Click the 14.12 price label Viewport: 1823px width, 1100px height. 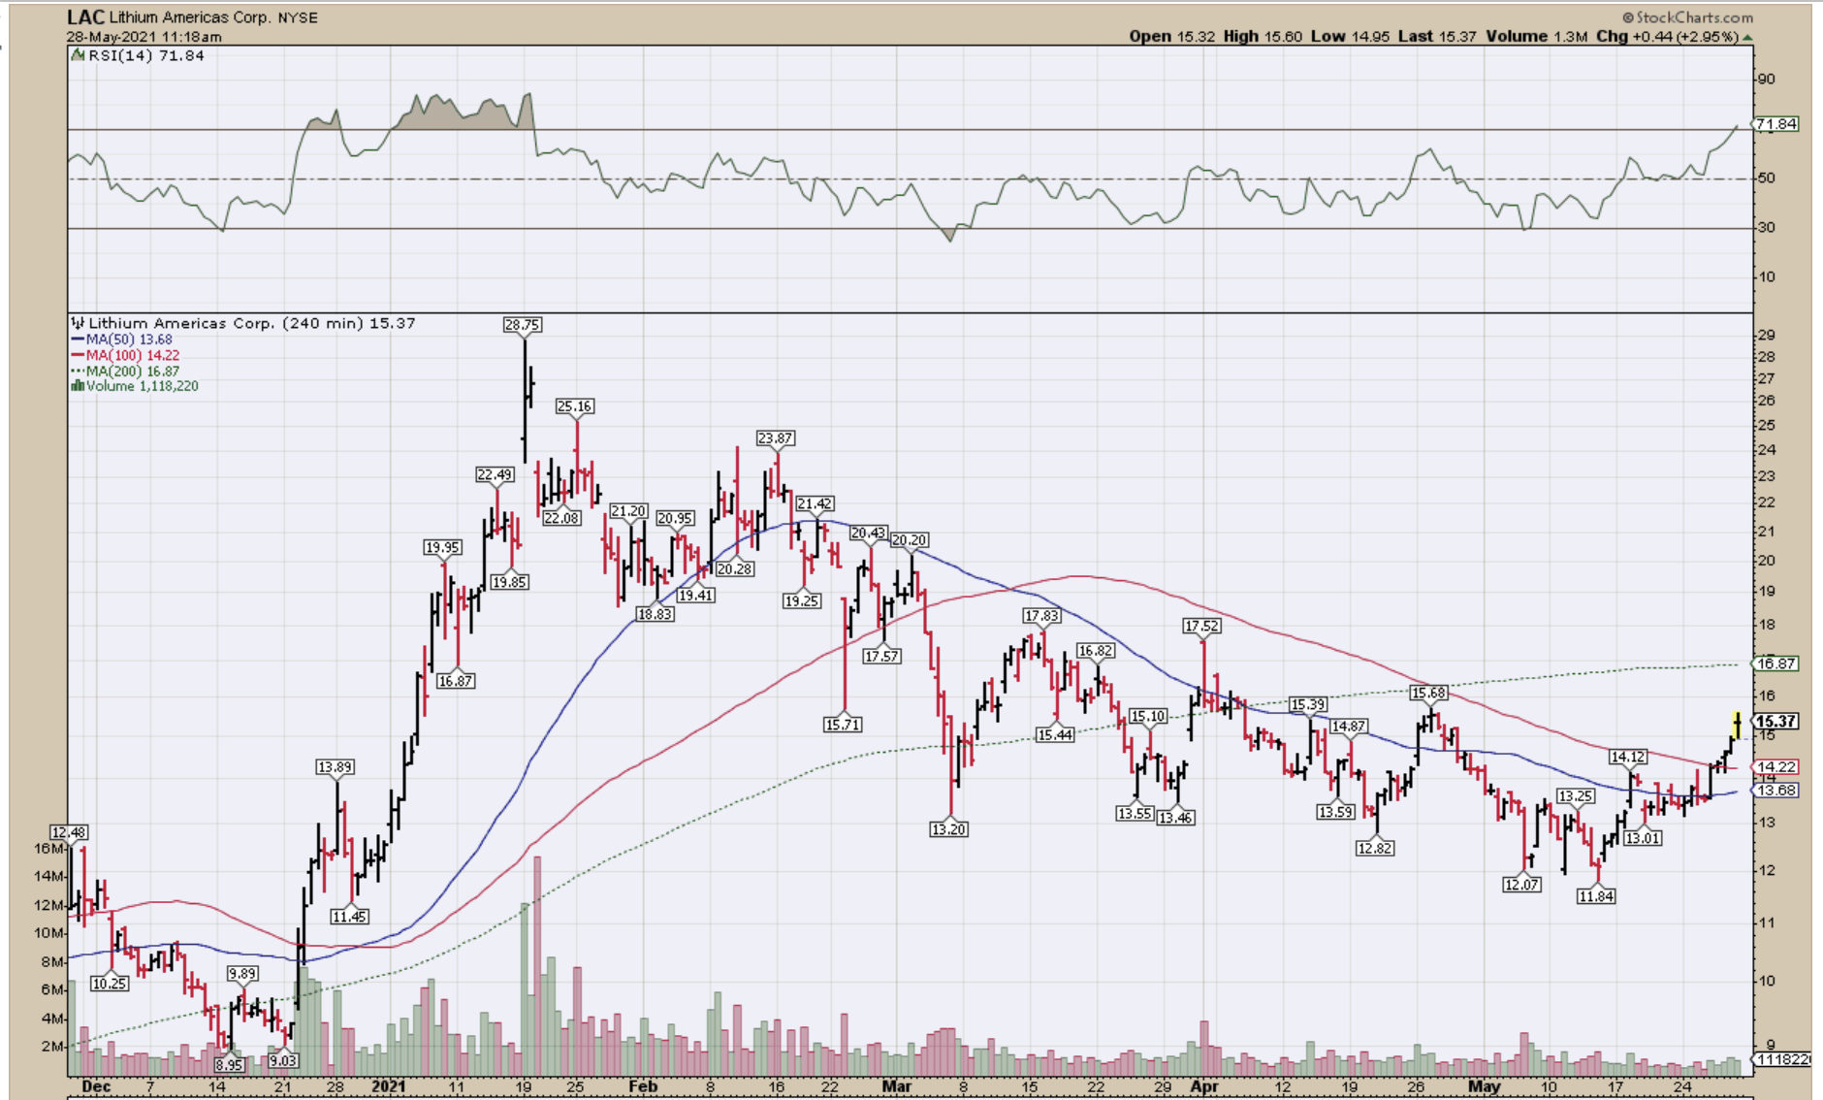tap(1628, 757)
